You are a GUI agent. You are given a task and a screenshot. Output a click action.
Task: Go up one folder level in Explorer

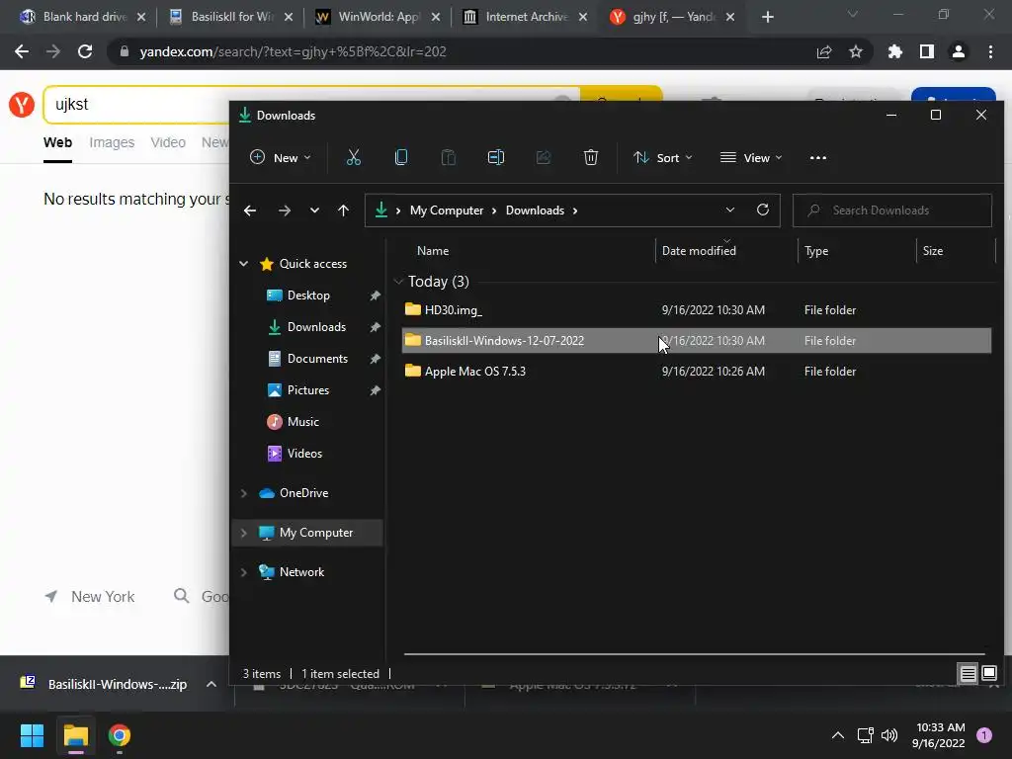pyautogui.click(x=343, y=211)
